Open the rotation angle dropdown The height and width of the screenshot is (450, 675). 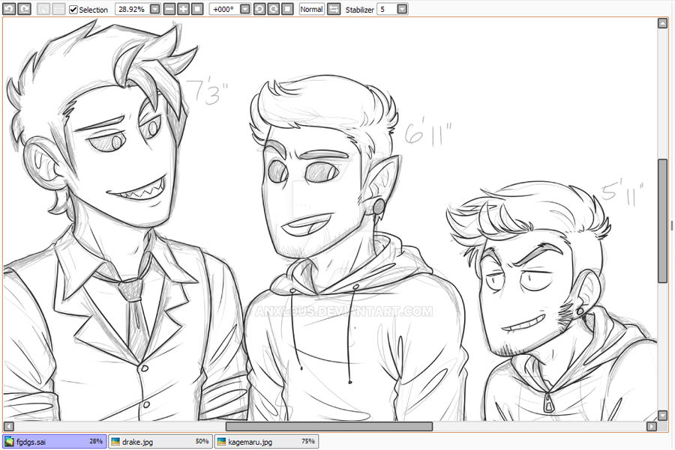[245, 9]
